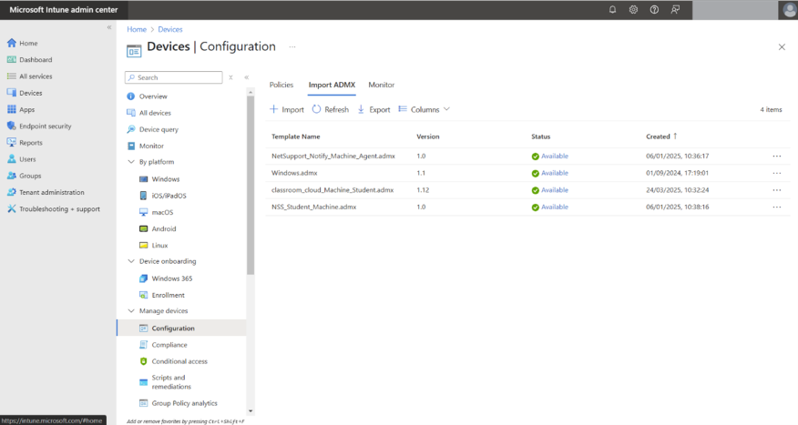
Task: Select the iOS/iPadOS platform
Action: [169, 196]
